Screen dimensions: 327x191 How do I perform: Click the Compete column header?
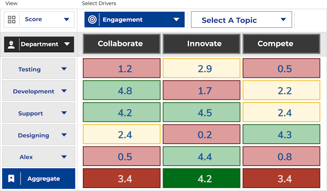coord(281,44)
